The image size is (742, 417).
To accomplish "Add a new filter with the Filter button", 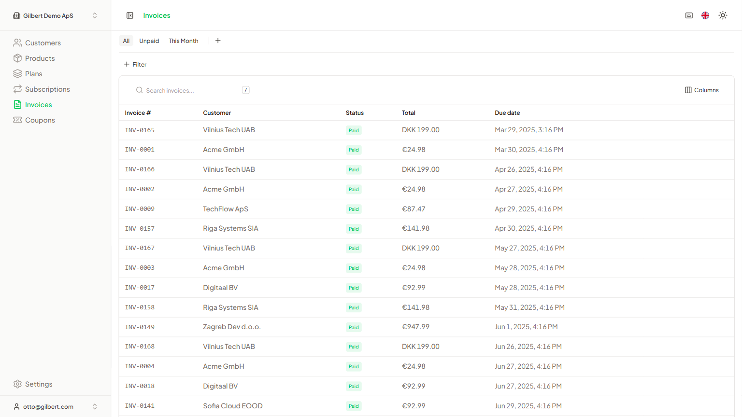I will point(135,64).
